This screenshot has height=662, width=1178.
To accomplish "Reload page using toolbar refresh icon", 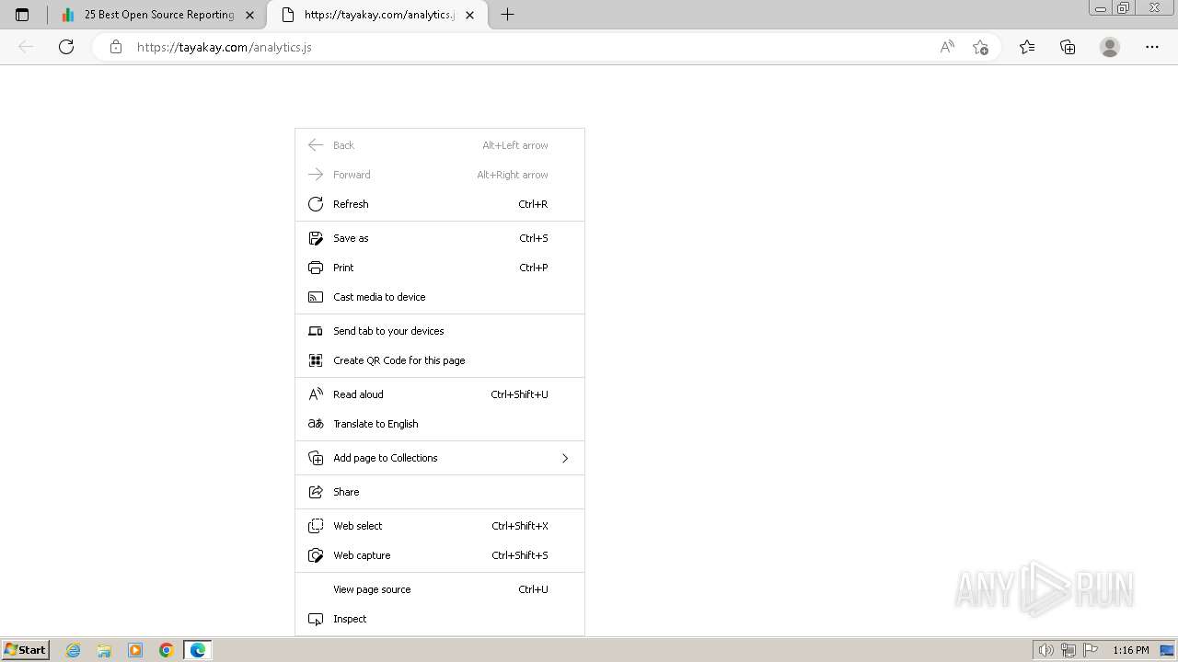I will [x=66, y=47].
